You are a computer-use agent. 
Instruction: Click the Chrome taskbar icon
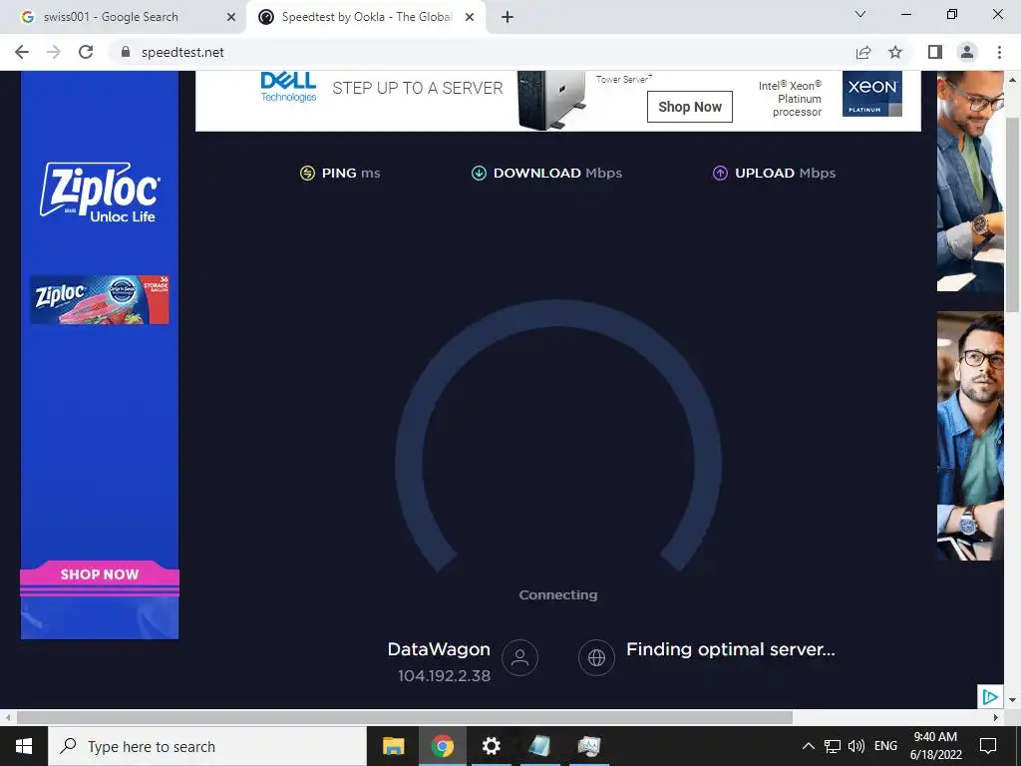coord(442,746)
